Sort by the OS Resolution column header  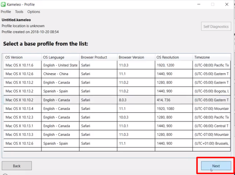point(174,57)
